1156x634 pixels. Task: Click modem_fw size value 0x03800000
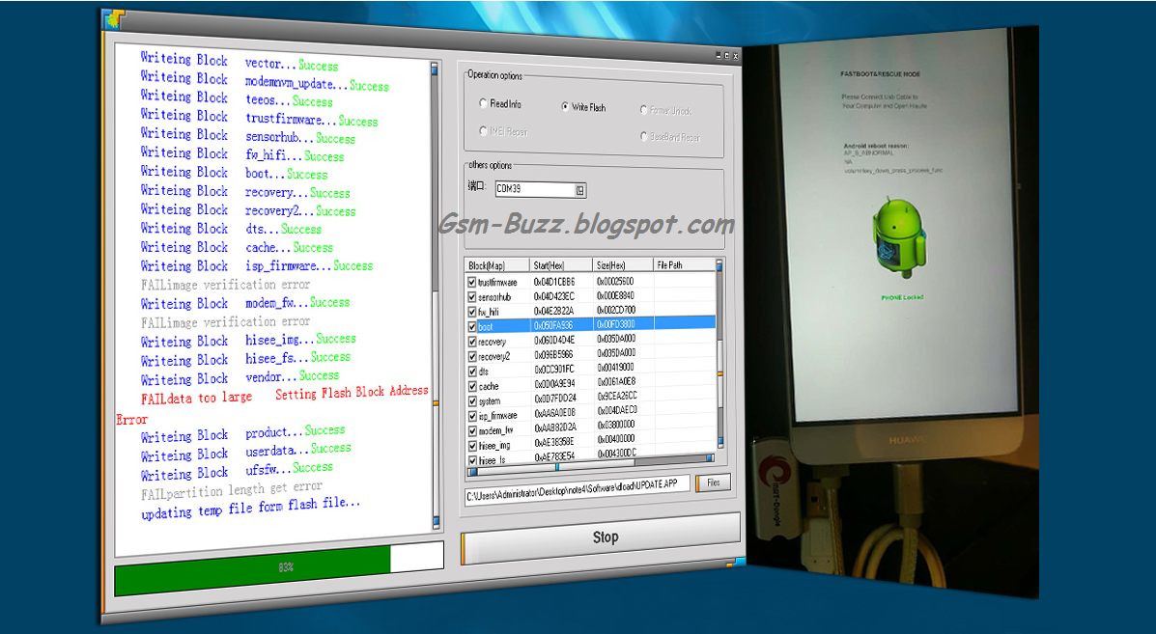tap(615, 425)
